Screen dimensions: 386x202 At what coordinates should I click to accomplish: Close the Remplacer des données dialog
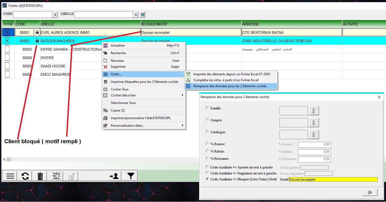point(379,97)
